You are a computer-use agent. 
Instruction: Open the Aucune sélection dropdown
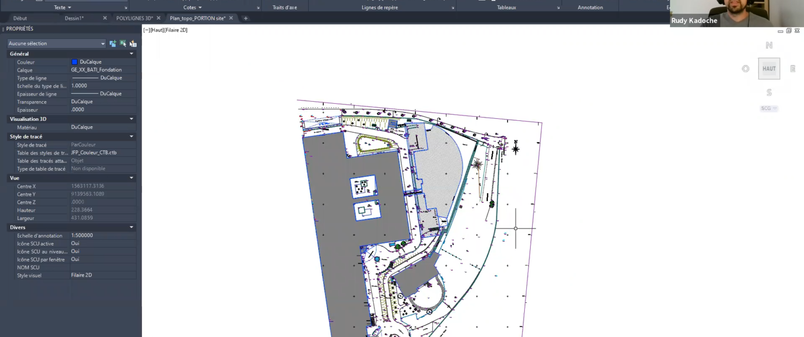point(57,43)
